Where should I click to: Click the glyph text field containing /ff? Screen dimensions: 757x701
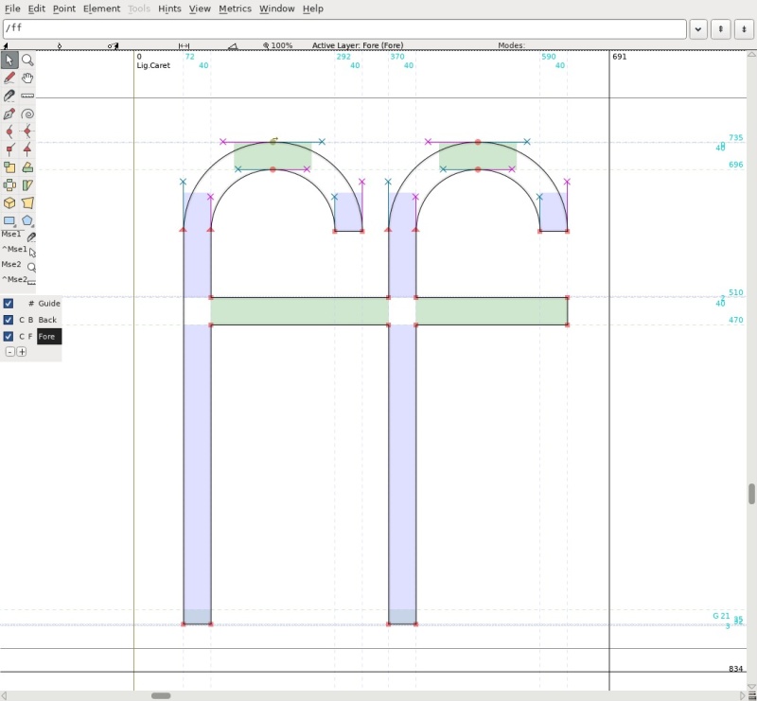[x=344, y=29]
